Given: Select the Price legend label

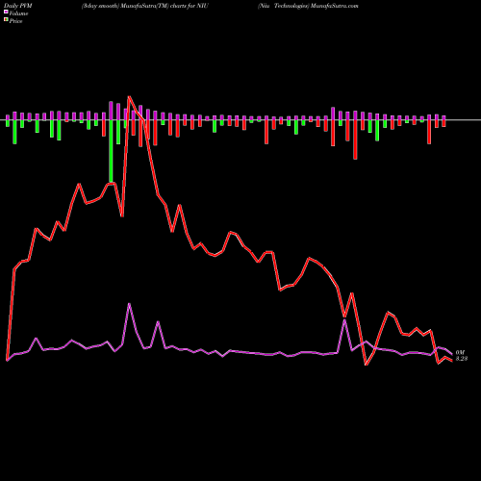Looking at the screenshot, I should 15,21.
